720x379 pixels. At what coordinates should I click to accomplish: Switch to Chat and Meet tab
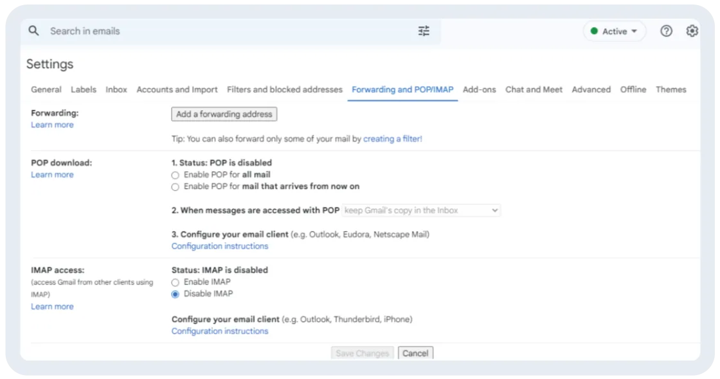point(534,89)
